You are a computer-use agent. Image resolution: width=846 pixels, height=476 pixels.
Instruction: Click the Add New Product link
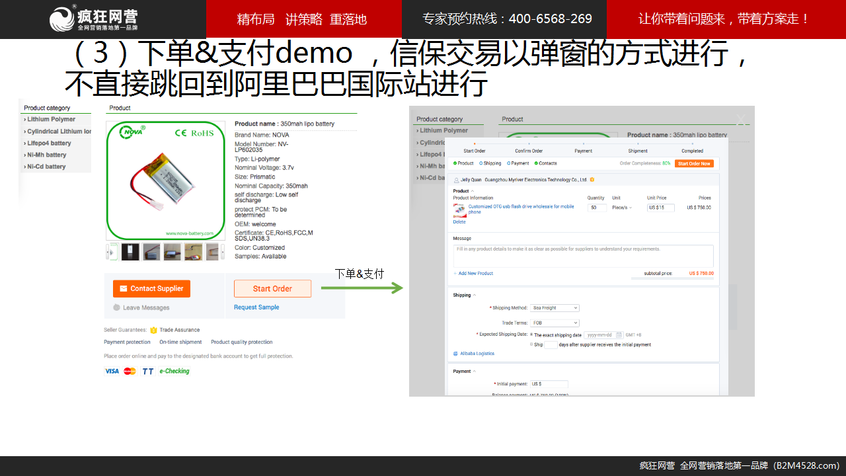click(476, 273)
